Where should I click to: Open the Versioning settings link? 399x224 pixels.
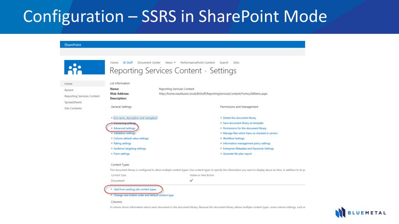(x=125, y=123)
